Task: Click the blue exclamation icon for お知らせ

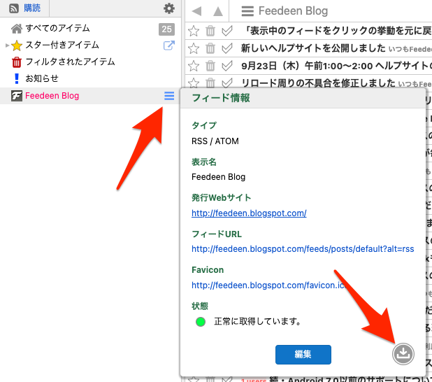Action: pyautogui.click(x=17, y=78)
